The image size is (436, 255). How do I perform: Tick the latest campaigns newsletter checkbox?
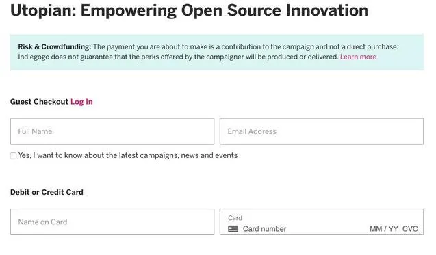tap(14, 156)
